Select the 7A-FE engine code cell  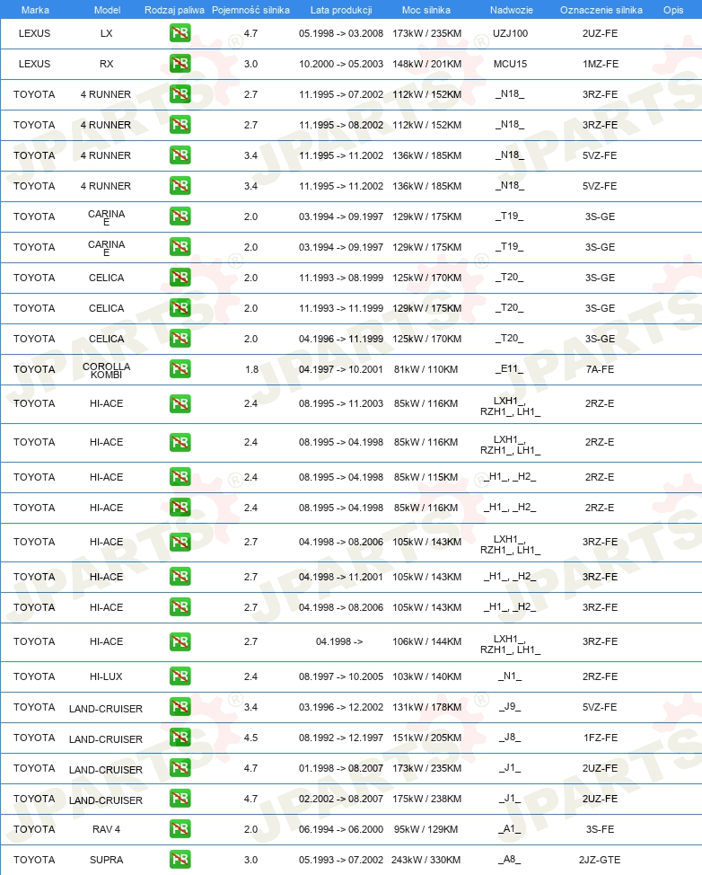point(600,369)
